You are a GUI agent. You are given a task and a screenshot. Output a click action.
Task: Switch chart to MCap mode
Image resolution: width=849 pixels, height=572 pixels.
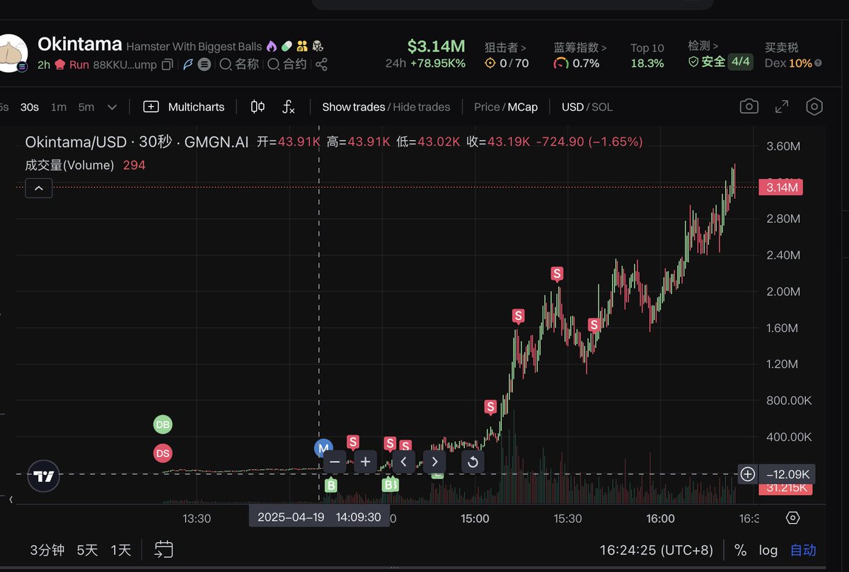[x=523, y=107]
